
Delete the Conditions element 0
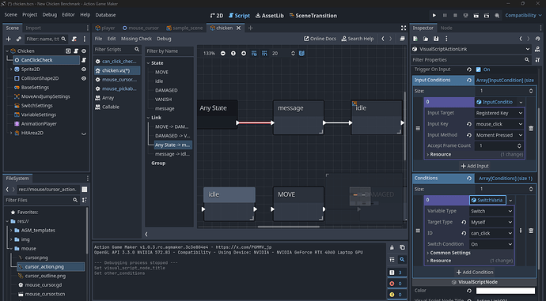point(531,231)
